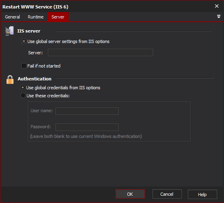Click the Password: label

pos(41,127)
